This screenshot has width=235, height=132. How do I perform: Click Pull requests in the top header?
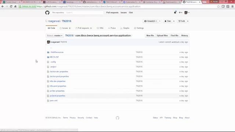(x=112, y=12)
